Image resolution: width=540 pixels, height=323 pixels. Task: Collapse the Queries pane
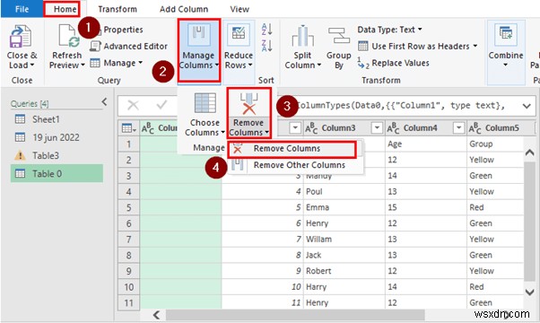tap(105, 102)
